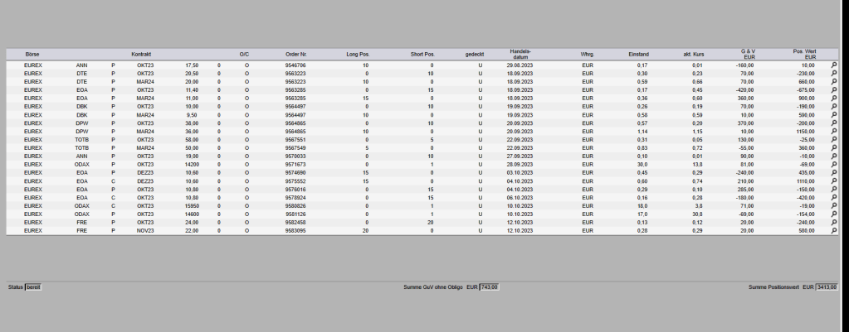This screenshot has height=332, width=849.
Task: Inspect order 9575552 using its magnifier icon
Action: click(833, 180)
